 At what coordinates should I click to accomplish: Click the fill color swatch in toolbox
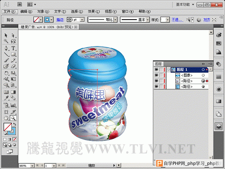click(7, 127)
